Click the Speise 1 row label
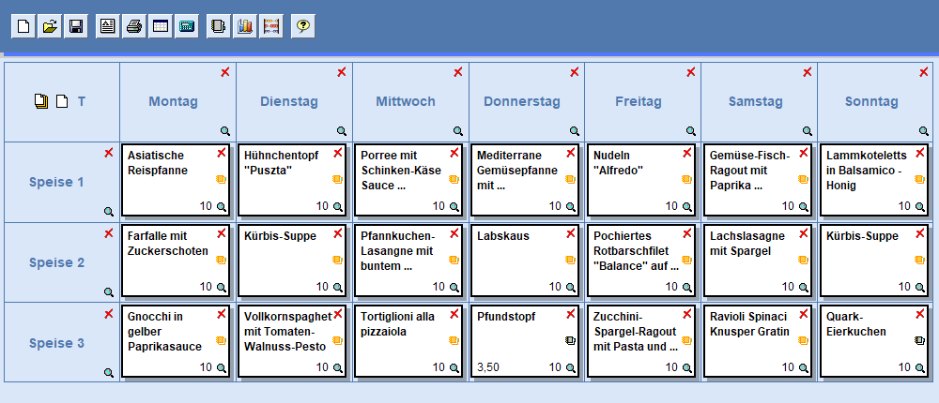This screenshot has height=403, width=939. click(56, 182)
